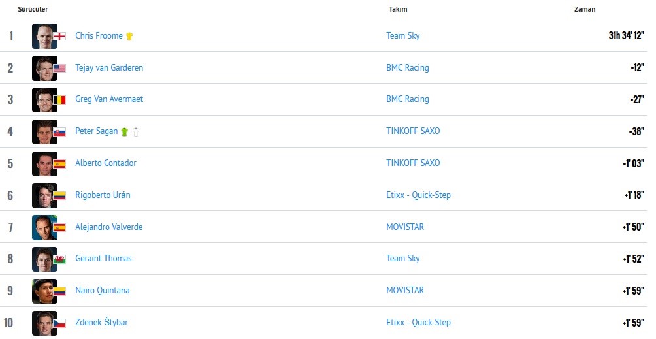The image size is (656, 339).
Task: Open Chris Froome's rider profile photo
Action: [44, 36]
